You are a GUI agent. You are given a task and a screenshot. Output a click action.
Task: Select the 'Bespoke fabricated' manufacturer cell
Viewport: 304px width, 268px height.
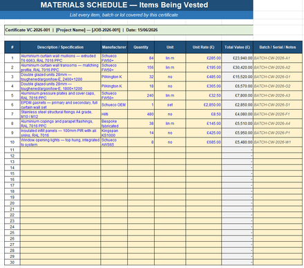(114, 124)
